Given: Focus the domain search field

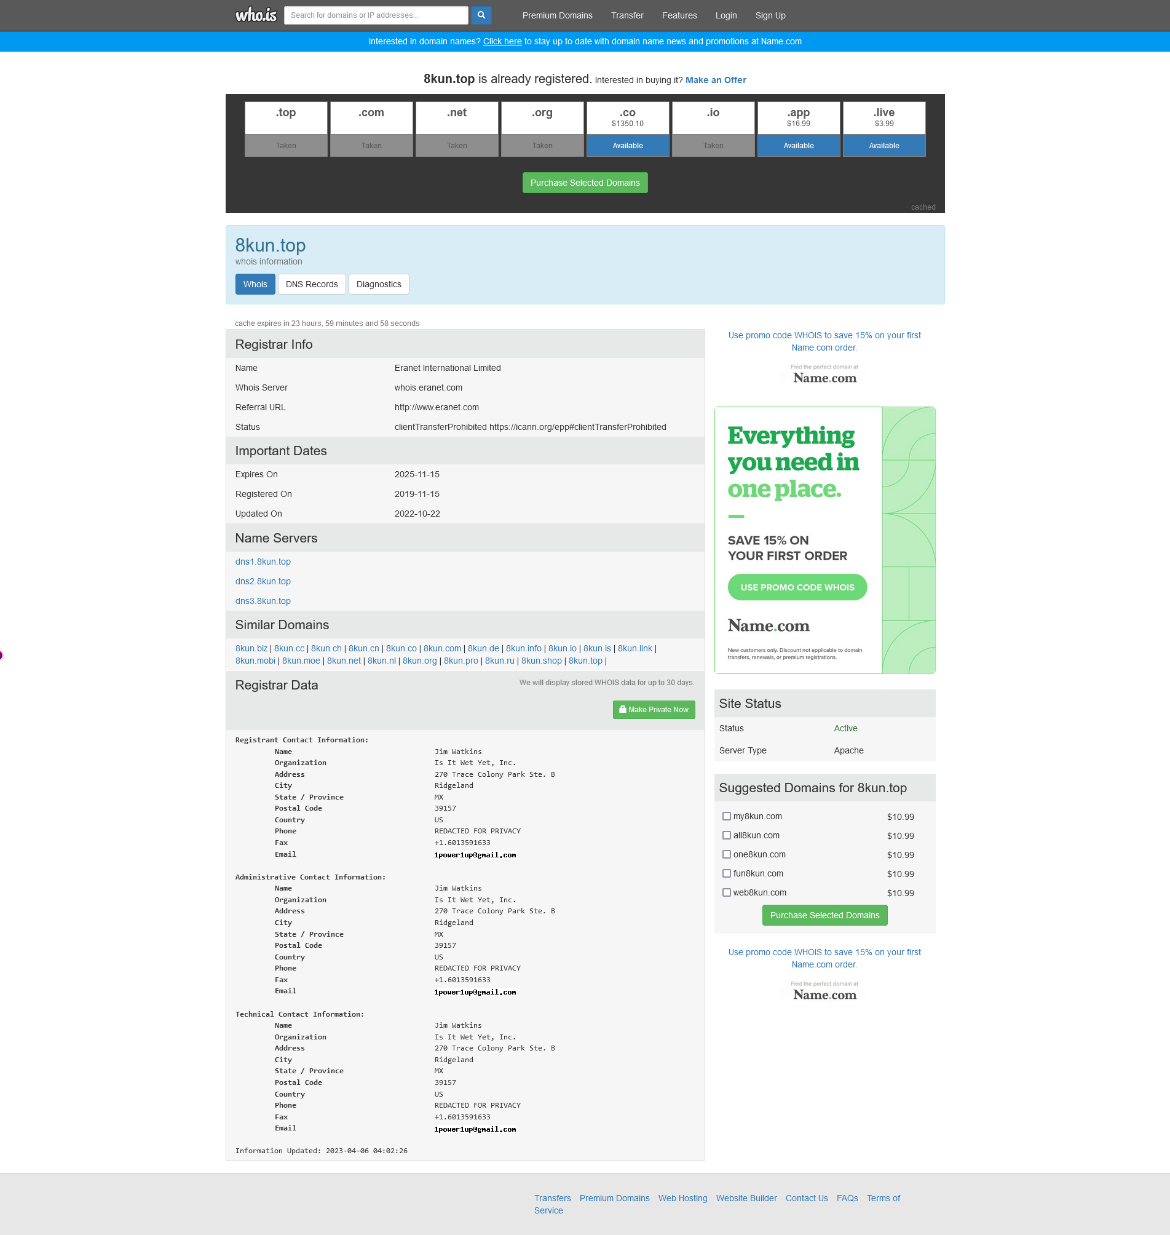Looking at the screenshot, I should [376, 15].
